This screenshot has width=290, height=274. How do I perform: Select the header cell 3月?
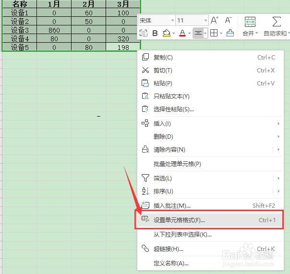click(123, 4)
